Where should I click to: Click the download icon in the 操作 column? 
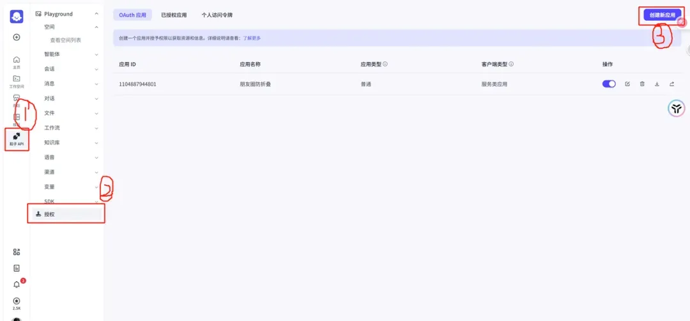(657, 84)
